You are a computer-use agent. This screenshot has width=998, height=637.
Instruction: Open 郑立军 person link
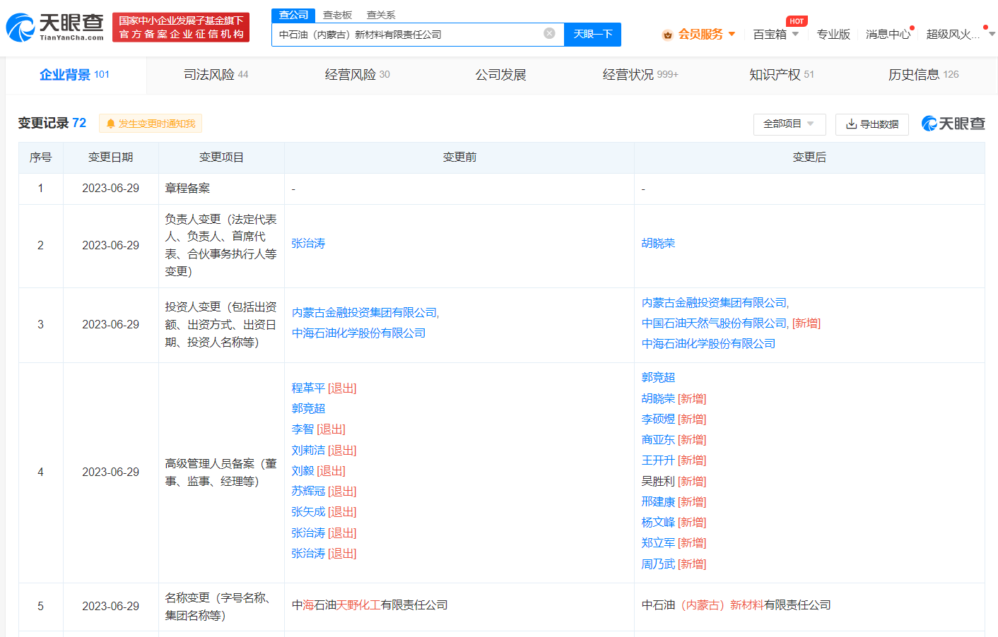coord(658,542)
